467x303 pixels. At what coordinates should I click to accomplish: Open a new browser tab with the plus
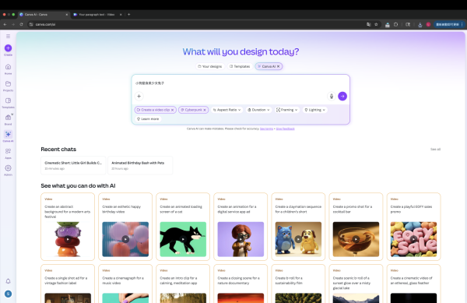[x=129, y=14]
